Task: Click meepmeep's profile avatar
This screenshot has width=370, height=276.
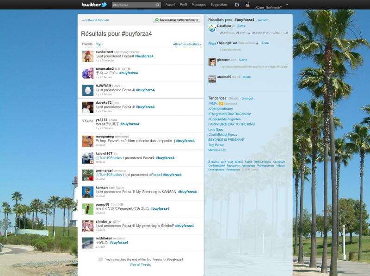Action: click(88, 141)
